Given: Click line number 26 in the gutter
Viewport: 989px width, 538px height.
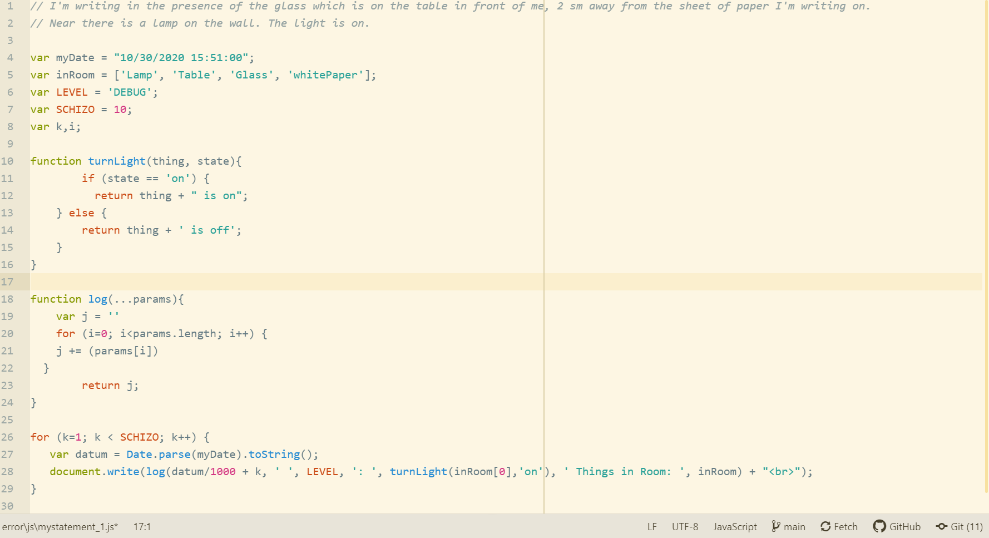Looking at the screenshot, I should pos(7,437).
